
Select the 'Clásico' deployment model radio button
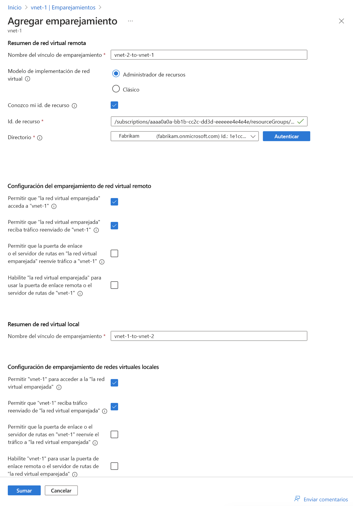pyautogui.click(x=116, y=89)
